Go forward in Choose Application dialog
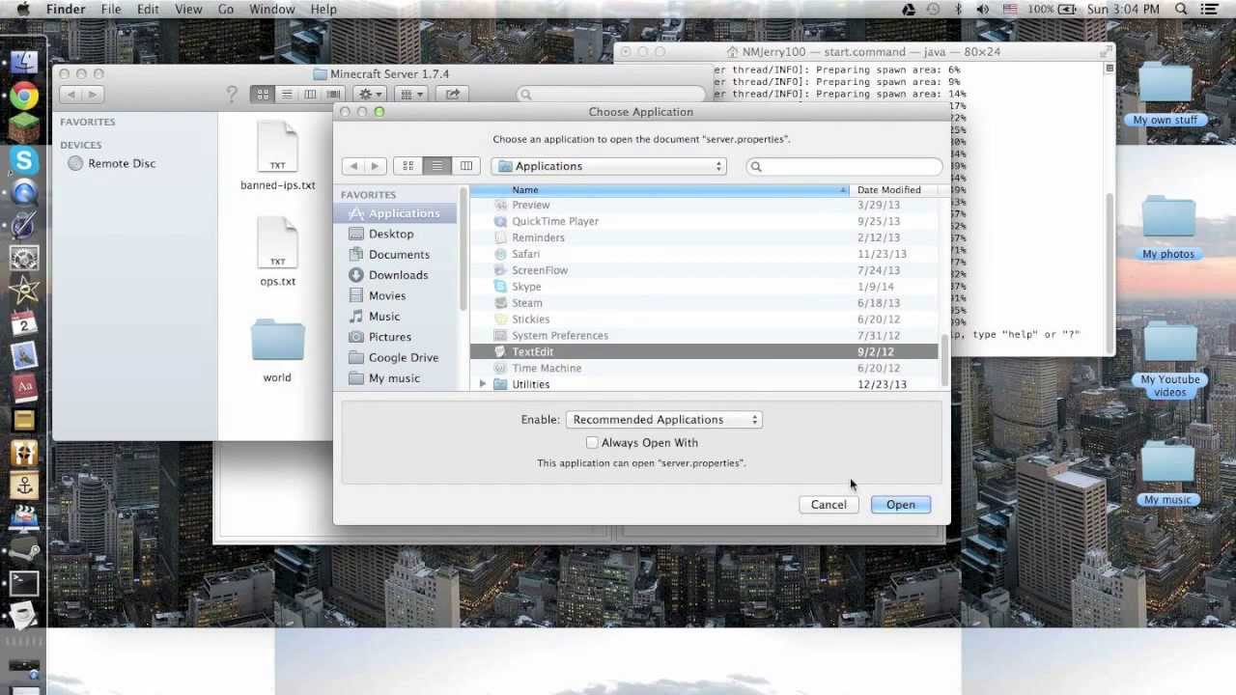 tap(376, 166)
